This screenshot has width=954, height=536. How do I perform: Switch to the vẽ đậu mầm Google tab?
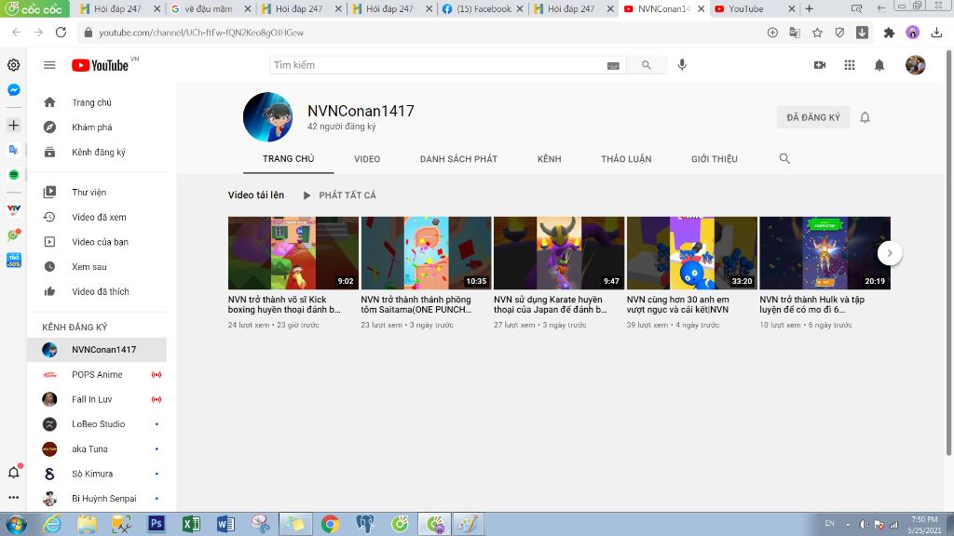pos(210,8)
